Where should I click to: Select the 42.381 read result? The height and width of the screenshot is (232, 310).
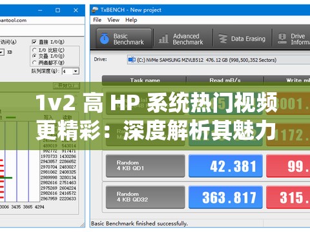point(225,166)
